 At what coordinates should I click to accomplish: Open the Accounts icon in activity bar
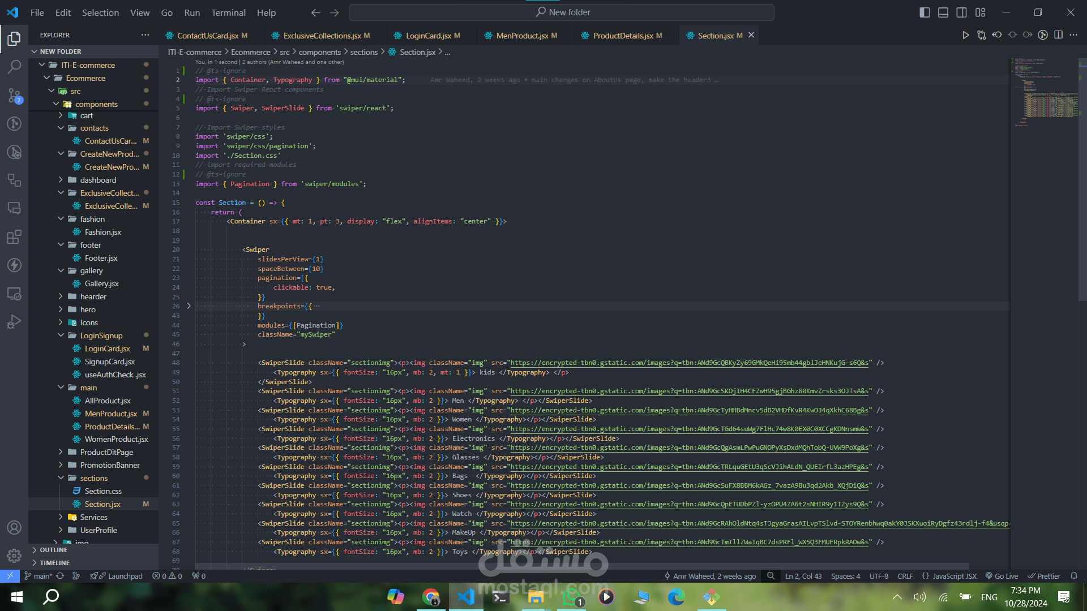click(x=14, y=527)
